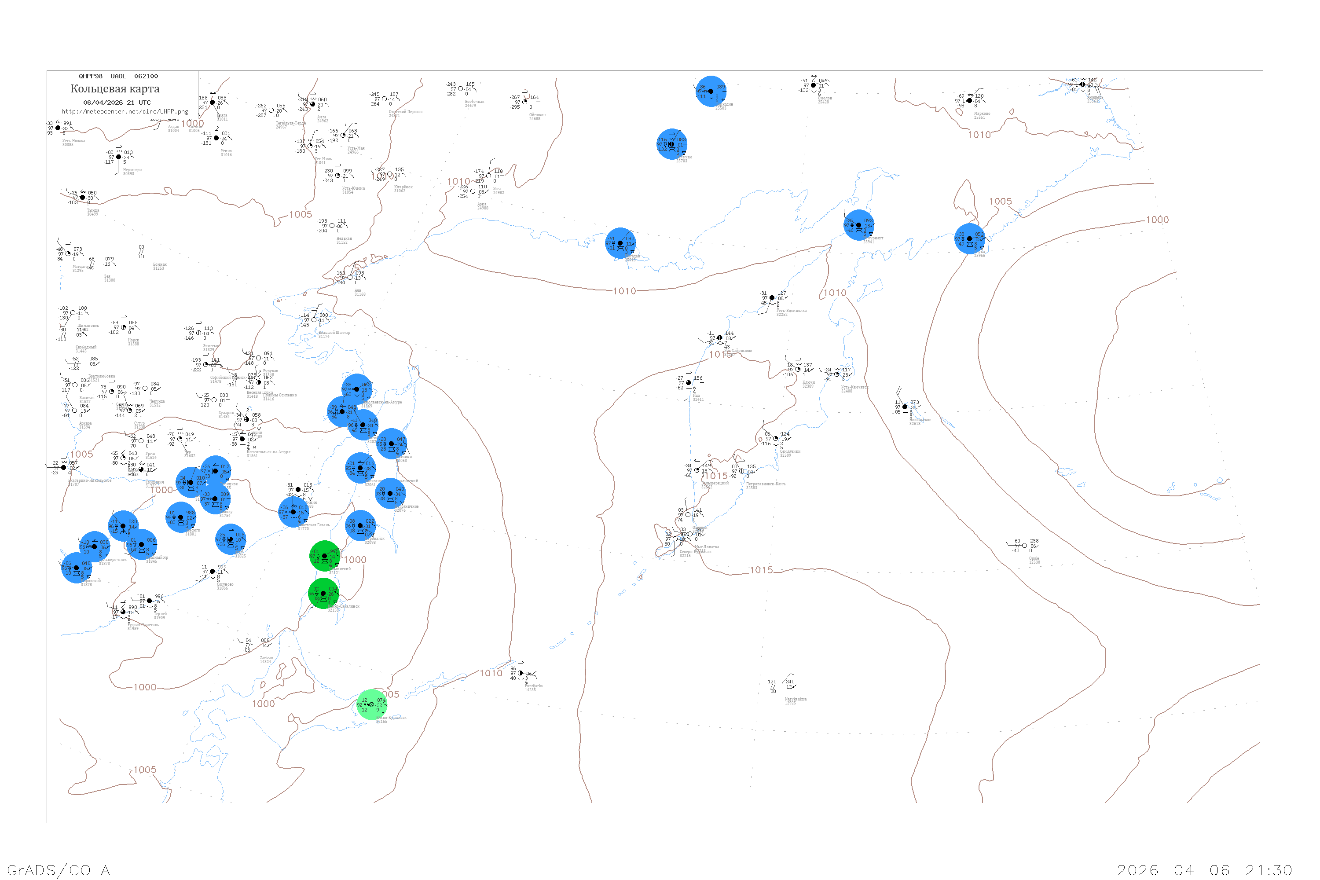The width and height of the screenshot is (1320, 880).
Task: Select the Поронайск blue station circle
Action: [360, 526]
